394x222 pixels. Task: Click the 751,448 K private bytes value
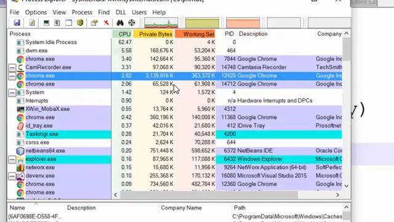point(161,150)
